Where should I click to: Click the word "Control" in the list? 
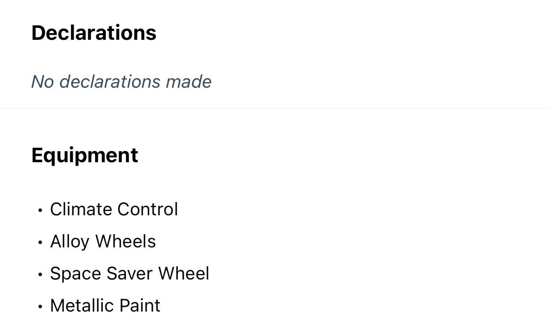[x=147, y=209]
